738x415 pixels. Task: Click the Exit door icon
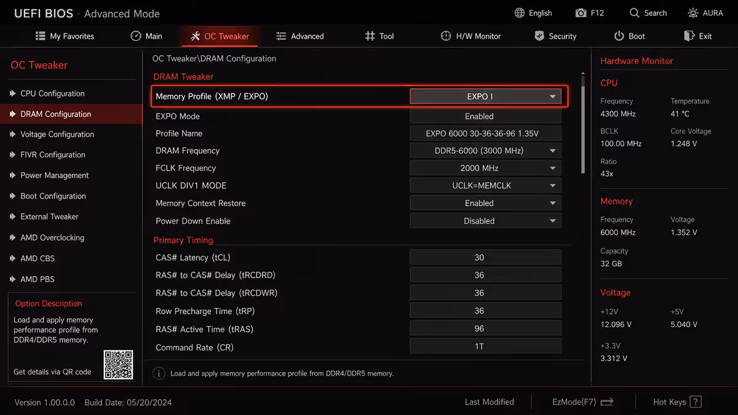pos(689,36)
